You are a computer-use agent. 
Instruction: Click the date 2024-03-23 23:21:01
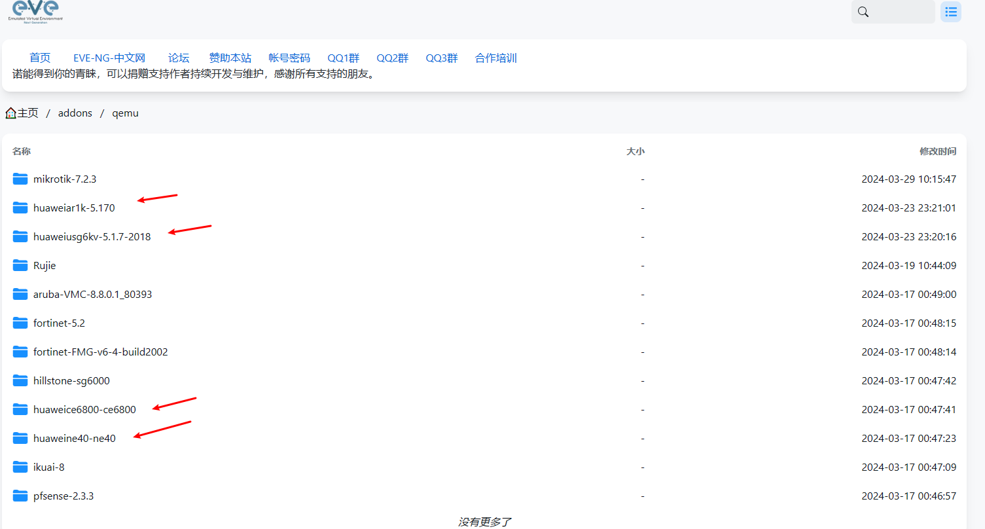pyautogui.click(x=909, y=208)
